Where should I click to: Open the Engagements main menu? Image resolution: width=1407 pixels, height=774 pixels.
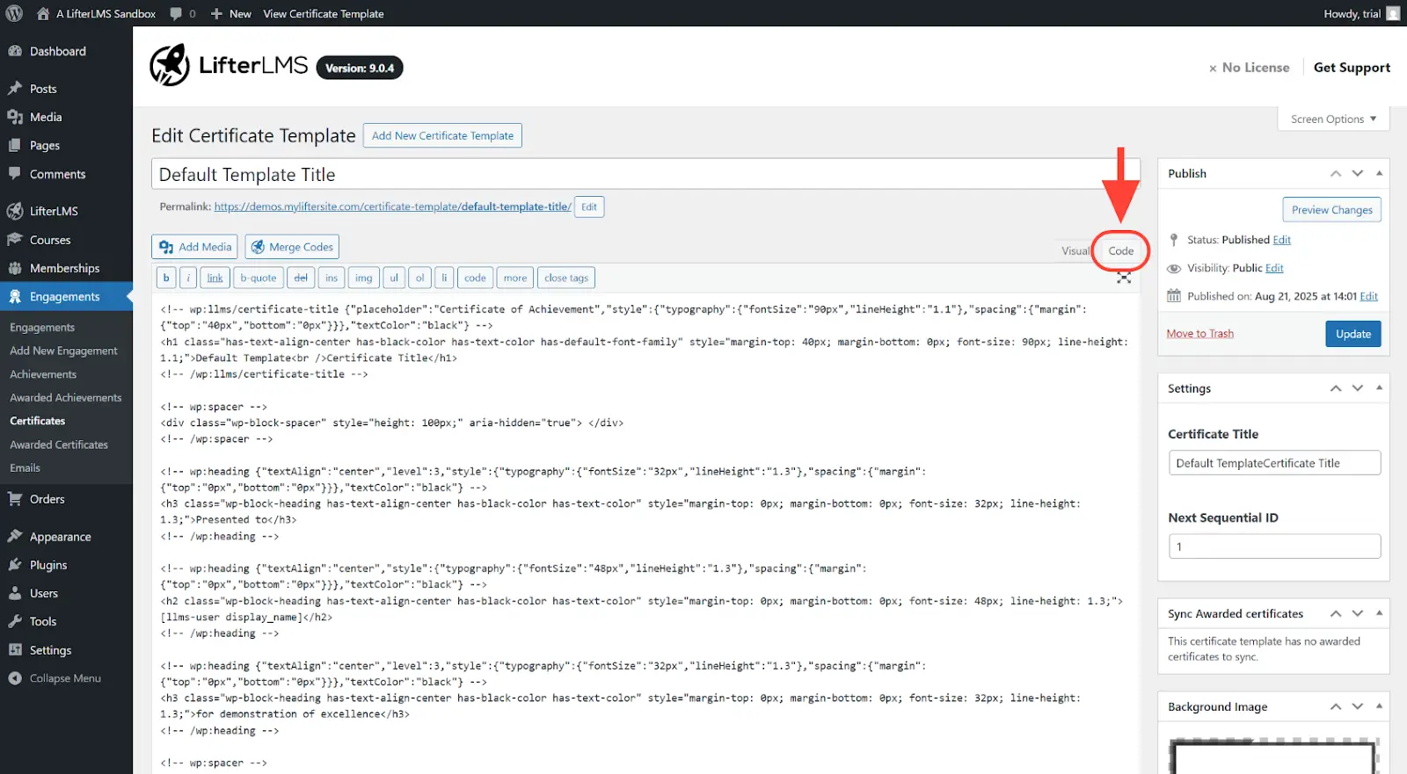65,297
